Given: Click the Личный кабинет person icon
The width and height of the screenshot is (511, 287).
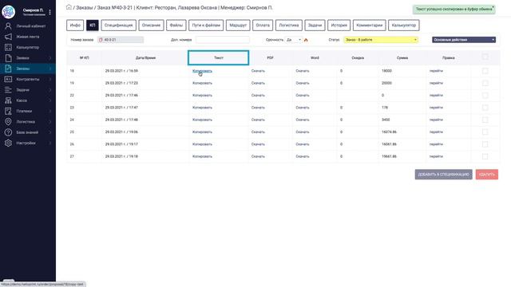Looking at the screenshot, I should pos(8,26).
